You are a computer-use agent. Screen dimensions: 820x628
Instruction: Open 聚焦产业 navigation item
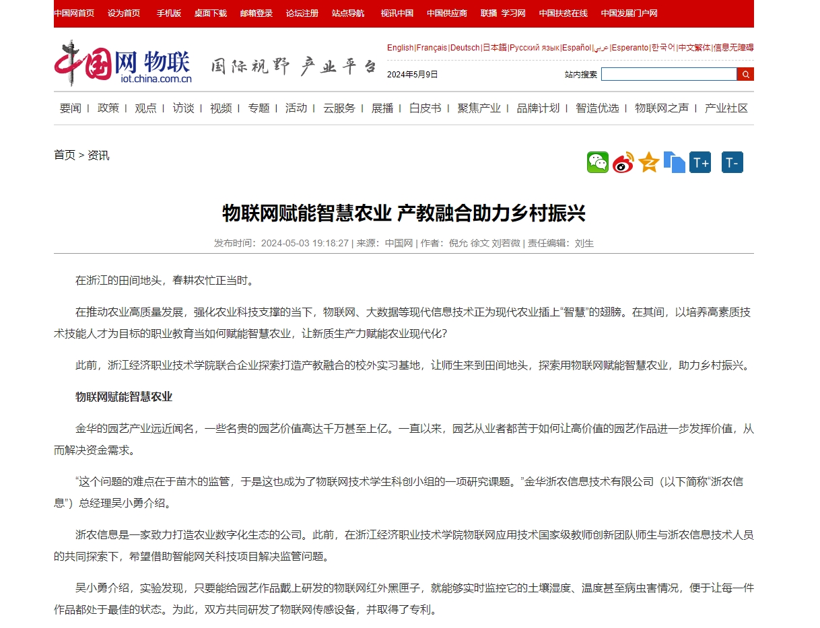[479, 108]
